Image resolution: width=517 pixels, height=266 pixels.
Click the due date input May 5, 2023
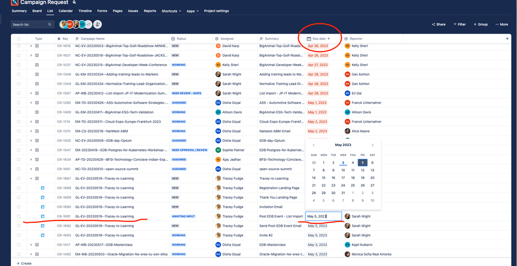[x=323, y=216]
